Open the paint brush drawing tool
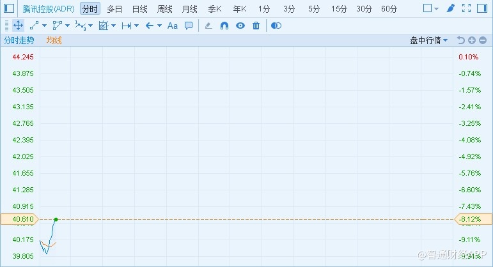 [451, 8]
